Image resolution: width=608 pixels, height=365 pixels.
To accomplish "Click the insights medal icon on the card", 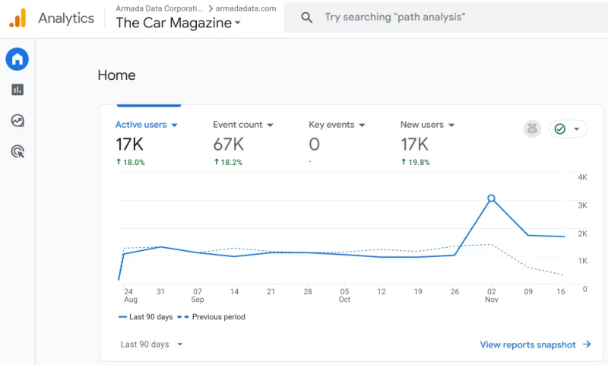I will coord(532,129).
